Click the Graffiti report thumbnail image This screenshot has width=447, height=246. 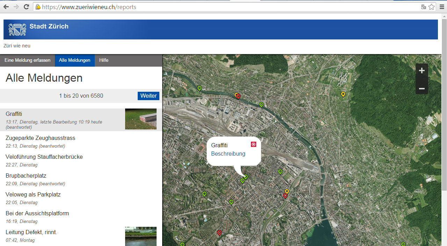(x=140, y=119)
